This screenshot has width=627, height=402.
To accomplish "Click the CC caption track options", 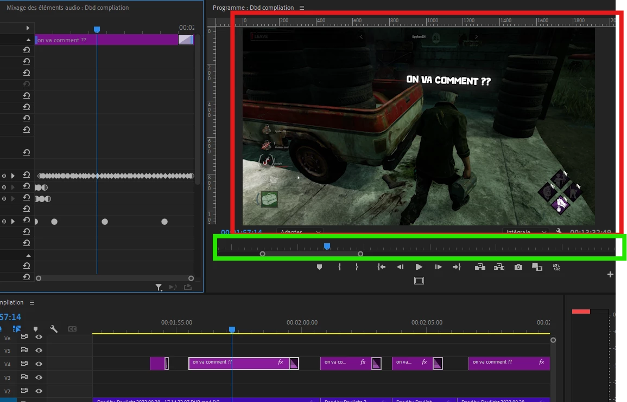I will coord(72,329).
